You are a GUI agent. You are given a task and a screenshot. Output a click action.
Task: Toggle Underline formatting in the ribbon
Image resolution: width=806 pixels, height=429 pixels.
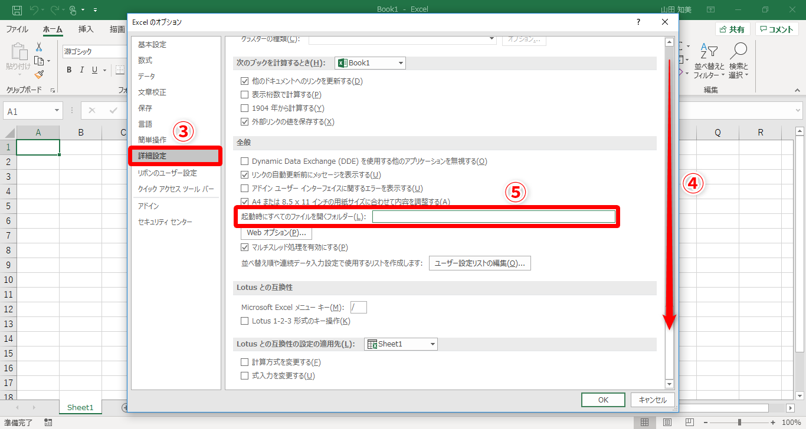pos(95,70)
